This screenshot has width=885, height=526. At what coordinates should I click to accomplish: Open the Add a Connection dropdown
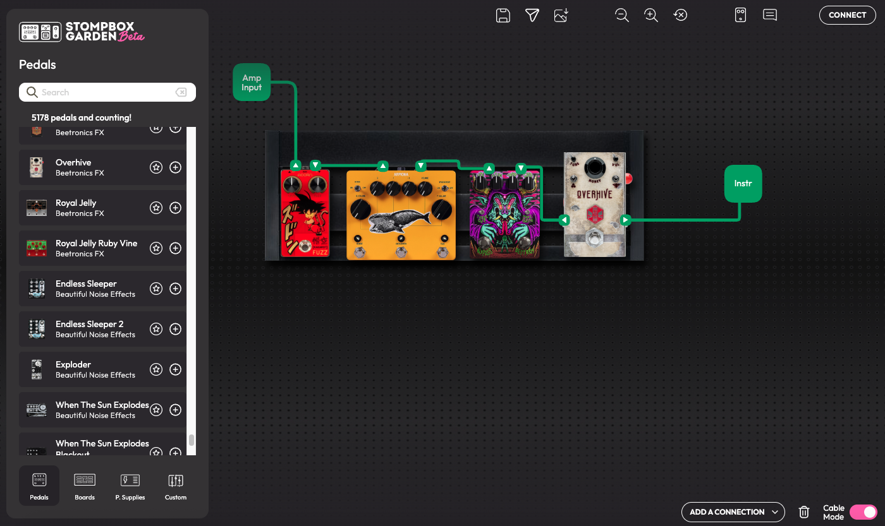point(733,512)
